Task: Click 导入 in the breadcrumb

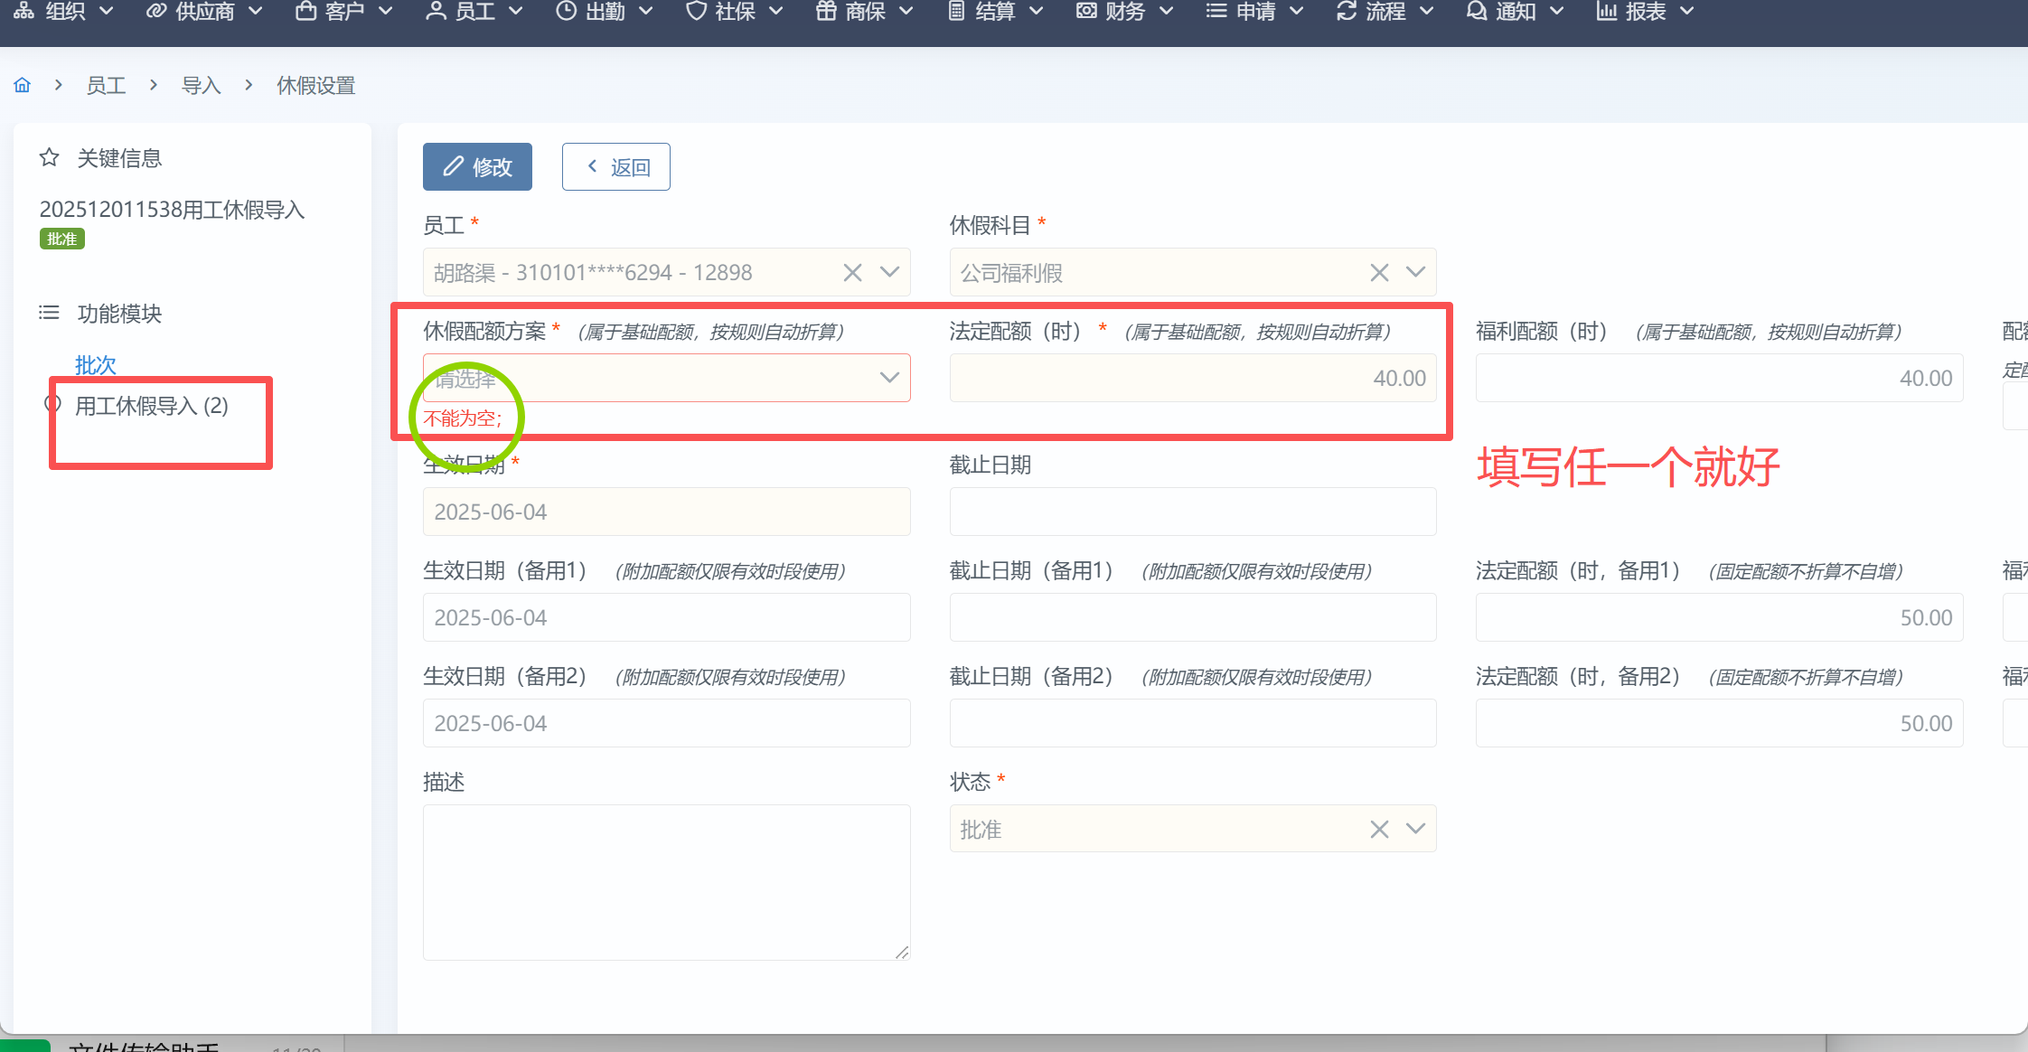Action: click(201, 85)
